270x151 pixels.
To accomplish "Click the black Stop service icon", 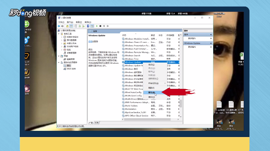I will pos(100,26).
